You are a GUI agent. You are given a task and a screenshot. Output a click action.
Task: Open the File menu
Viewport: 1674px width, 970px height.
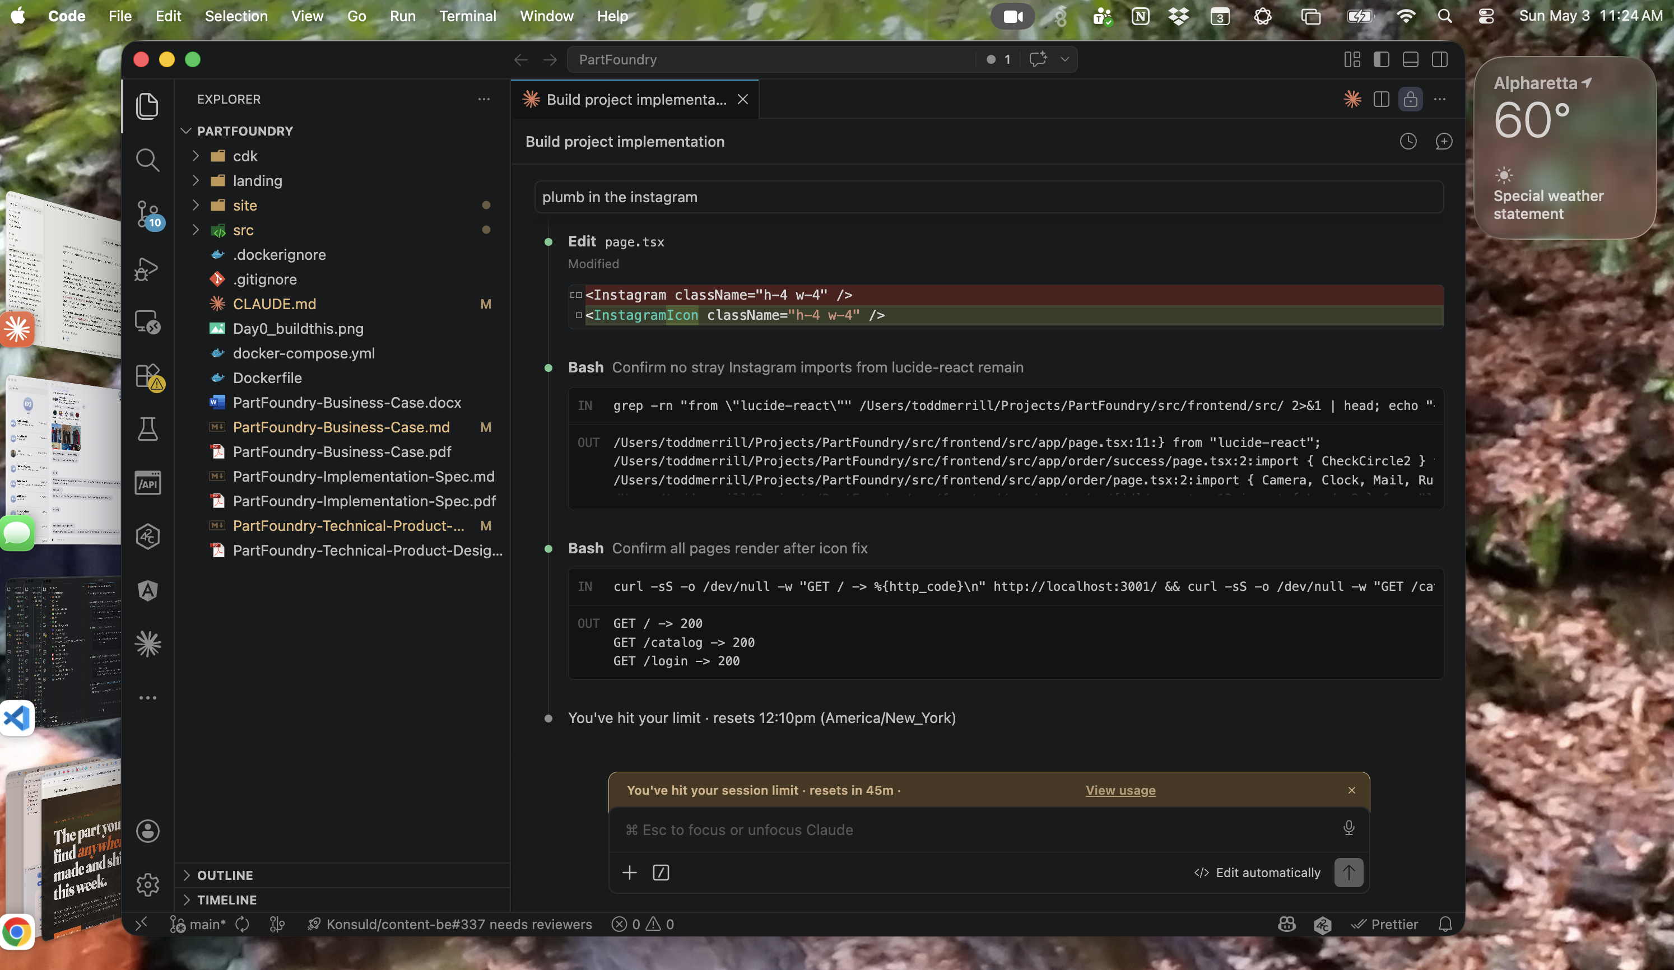[x=120, y=16]
